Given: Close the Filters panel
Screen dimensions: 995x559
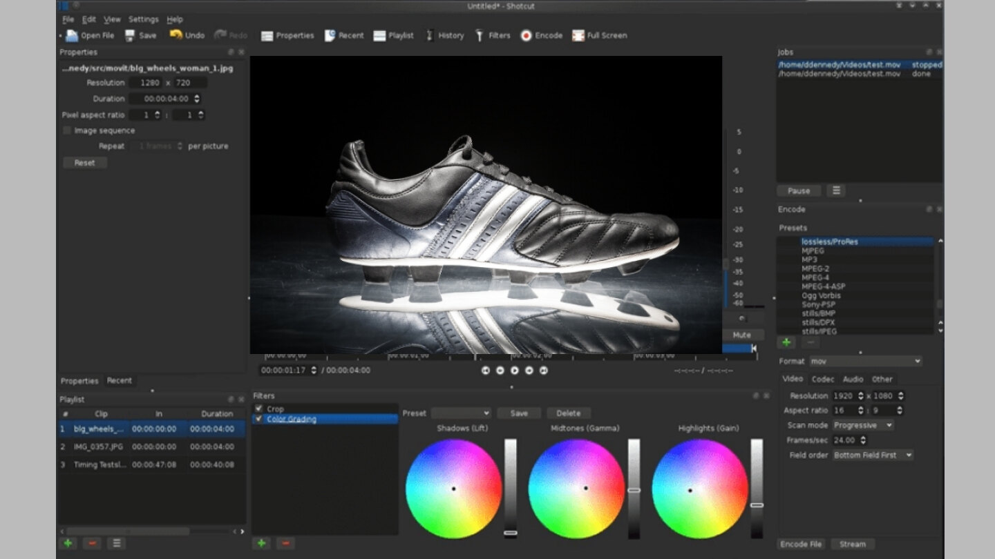Looking at the screenshot, I should [766, 396].
